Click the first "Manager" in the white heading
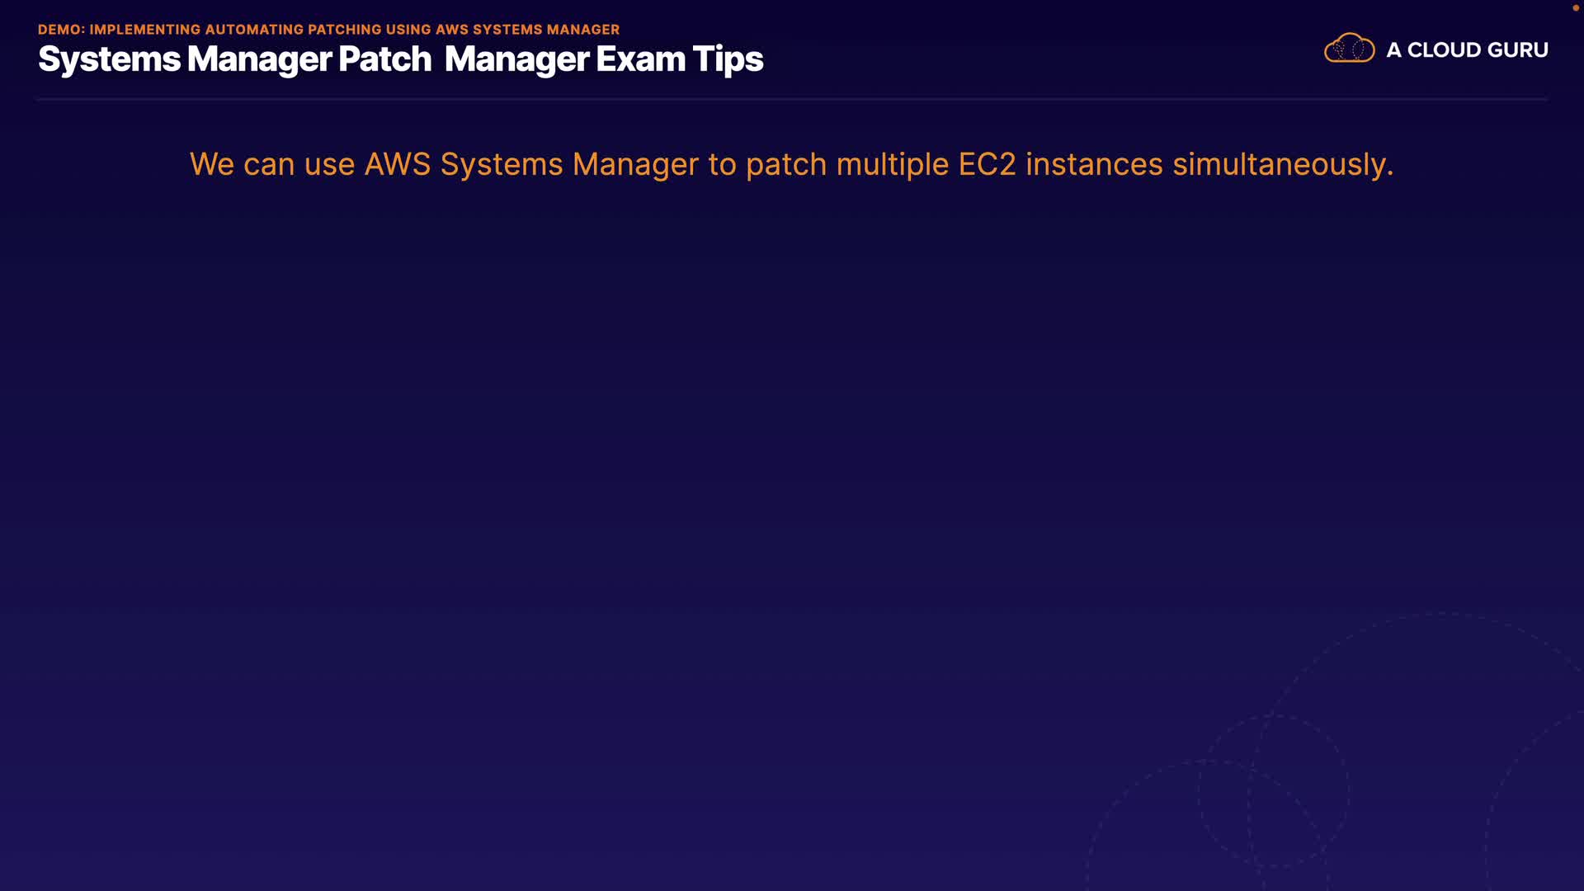Screen dimensions: 1584x891 (x=259, y=59)
